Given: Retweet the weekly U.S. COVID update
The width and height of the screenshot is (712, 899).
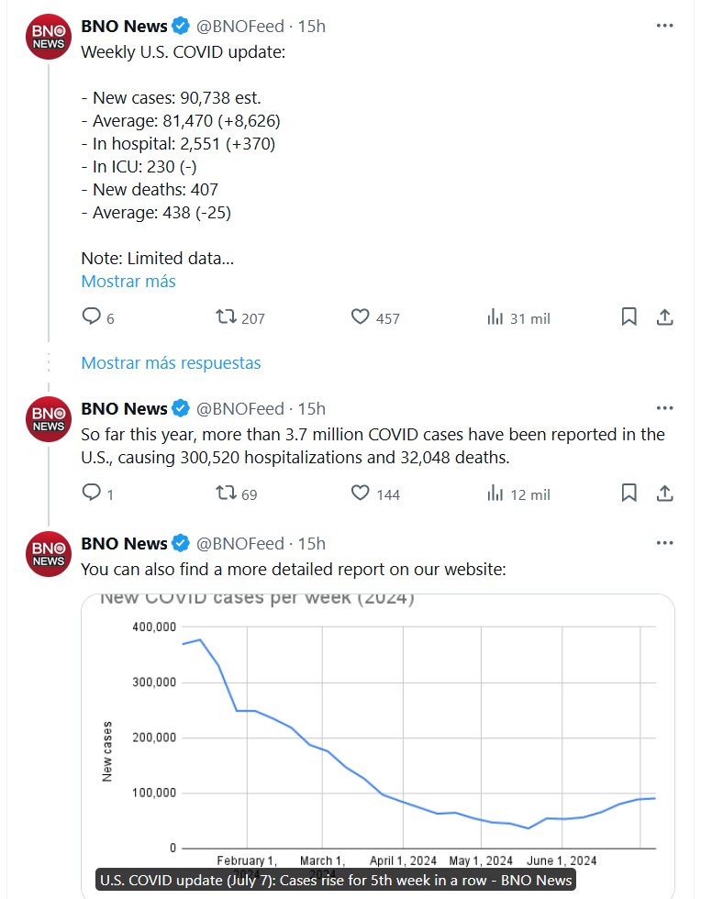Looking at the screenshot, I should tap(225, 317).
